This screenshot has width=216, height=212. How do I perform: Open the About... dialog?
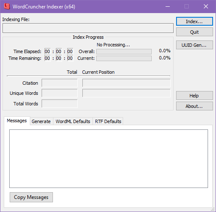(x=195, y=106)
